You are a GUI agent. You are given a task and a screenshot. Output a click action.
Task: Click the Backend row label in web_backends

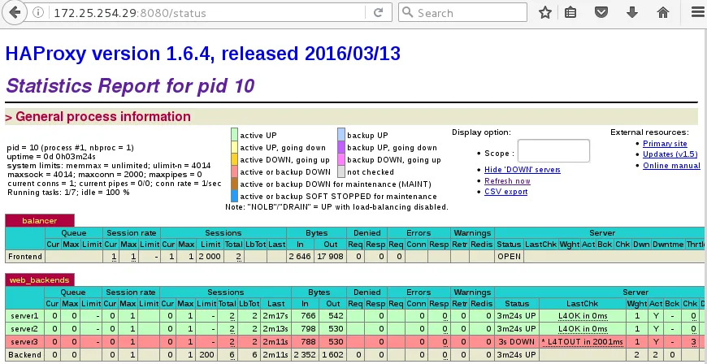coord(25,354)
